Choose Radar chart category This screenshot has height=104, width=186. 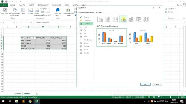(x=86, y=50)
